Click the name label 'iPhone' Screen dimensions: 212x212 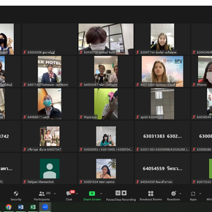click(201, 85)
